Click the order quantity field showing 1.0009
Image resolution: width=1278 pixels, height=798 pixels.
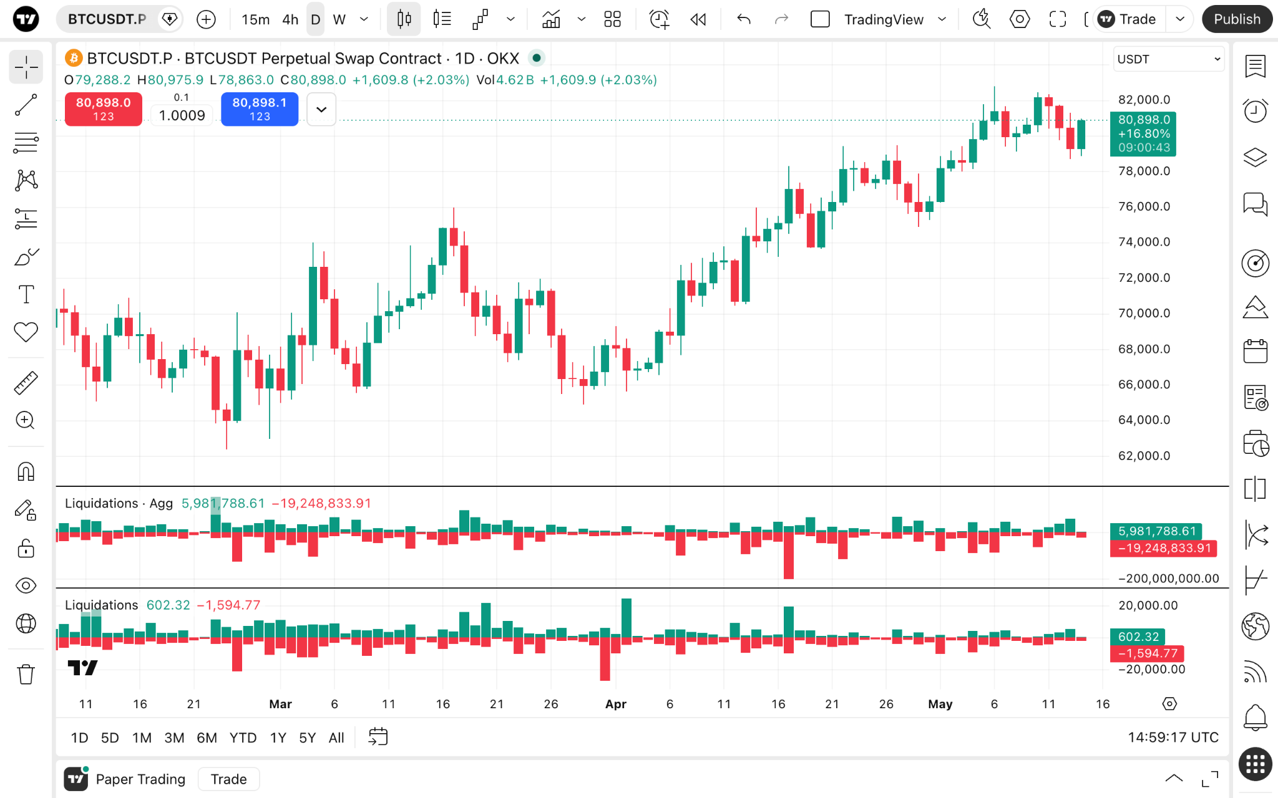(x=182, y=115)
